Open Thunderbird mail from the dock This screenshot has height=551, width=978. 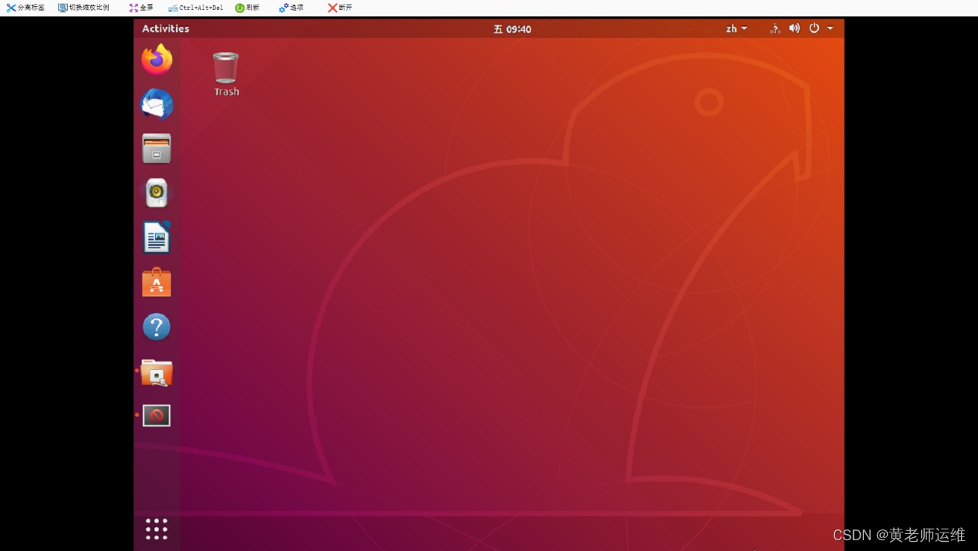(157, 104)
